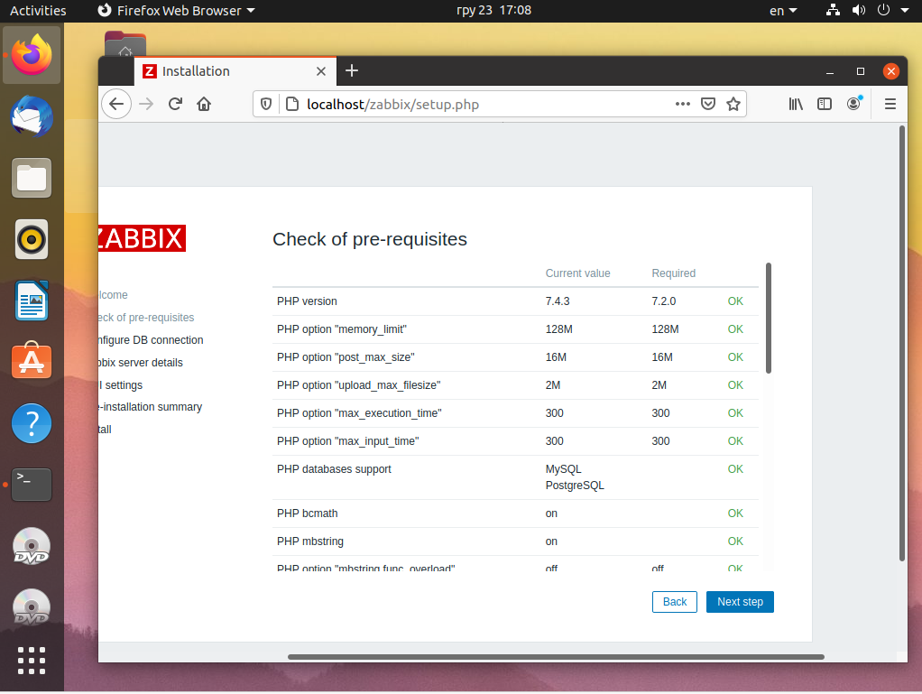Click the horizontal scrollbar at the page bottom
This screenshot has height=694, width=922.
point(556,657)
